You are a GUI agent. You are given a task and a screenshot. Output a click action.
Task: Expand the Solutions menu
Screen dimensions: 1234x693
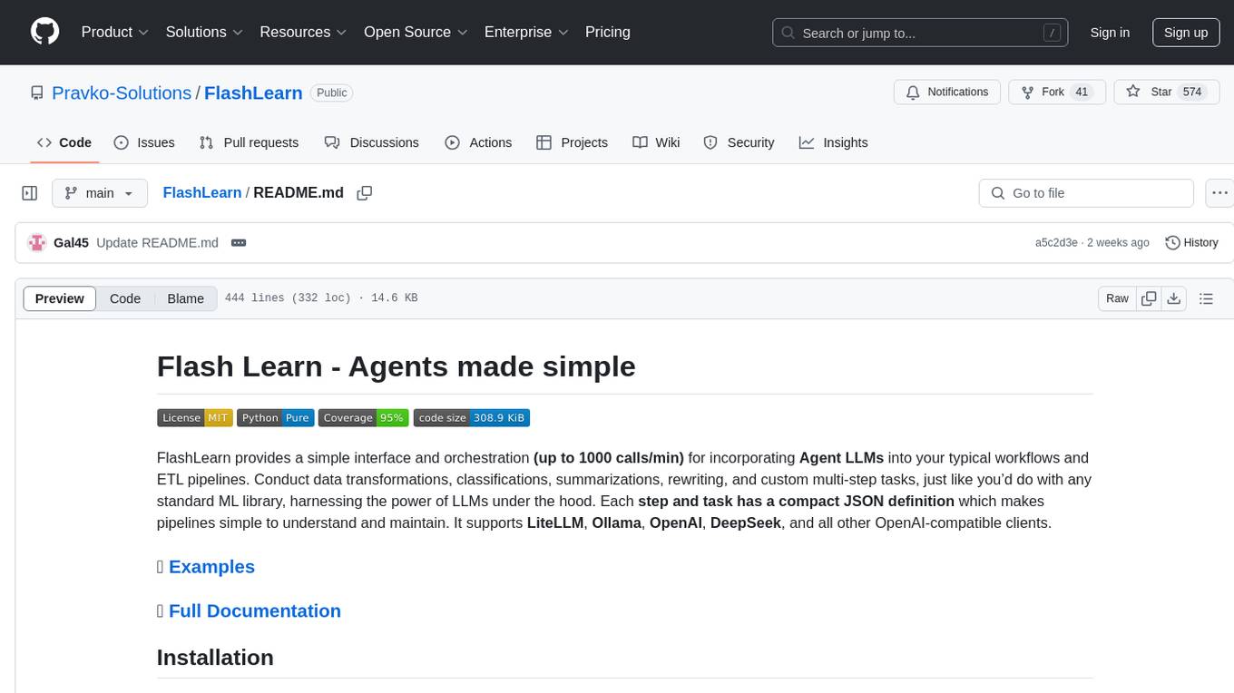click(x=204, y=32)
